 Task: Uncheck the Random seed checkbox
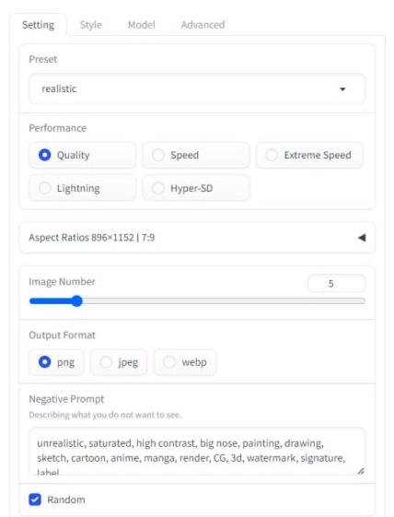point(35,499)
